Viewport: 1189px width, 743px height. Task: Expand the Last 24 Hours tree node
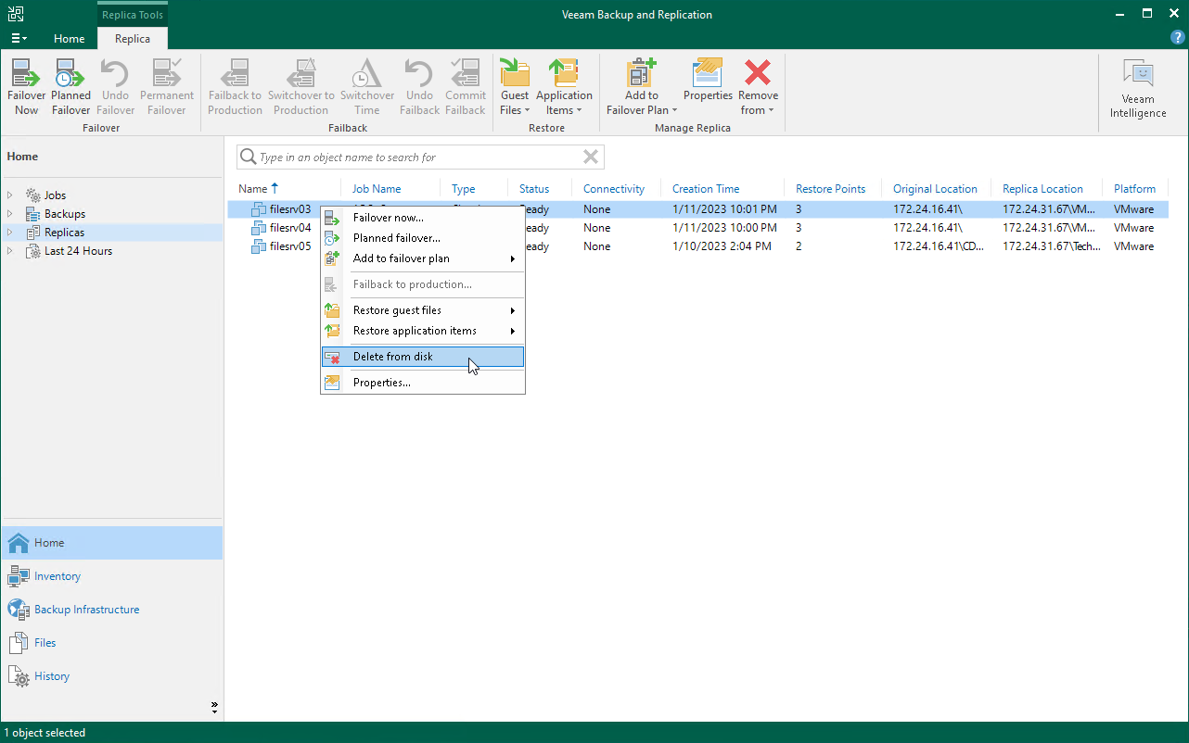(x=10, y=251)
